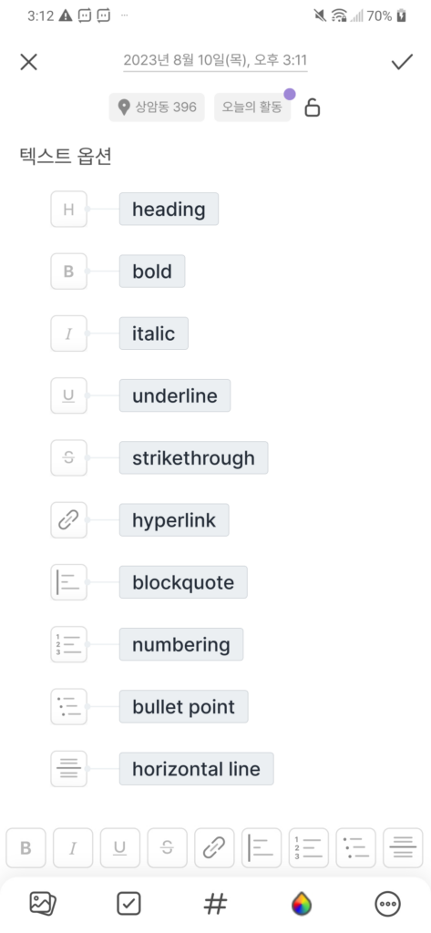Tap the hashtag icon to add tags
This screenshot has height=933, width=431.
tap(215, 905)
